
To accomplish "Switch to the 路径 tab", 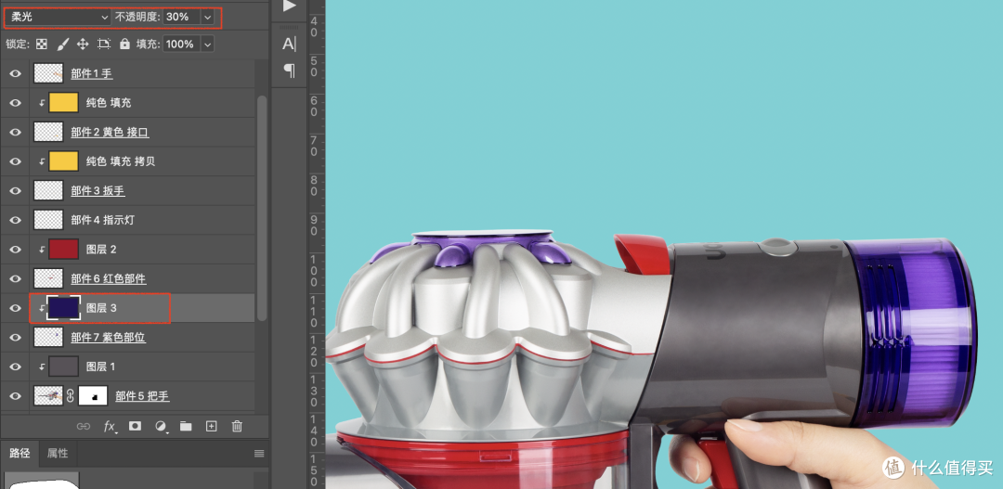I will click(20, 453).
